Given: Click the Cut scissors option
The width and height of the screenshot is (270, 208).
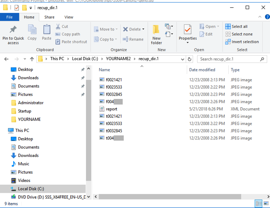Looking at the screenshot, I should (x=62, y=26).
